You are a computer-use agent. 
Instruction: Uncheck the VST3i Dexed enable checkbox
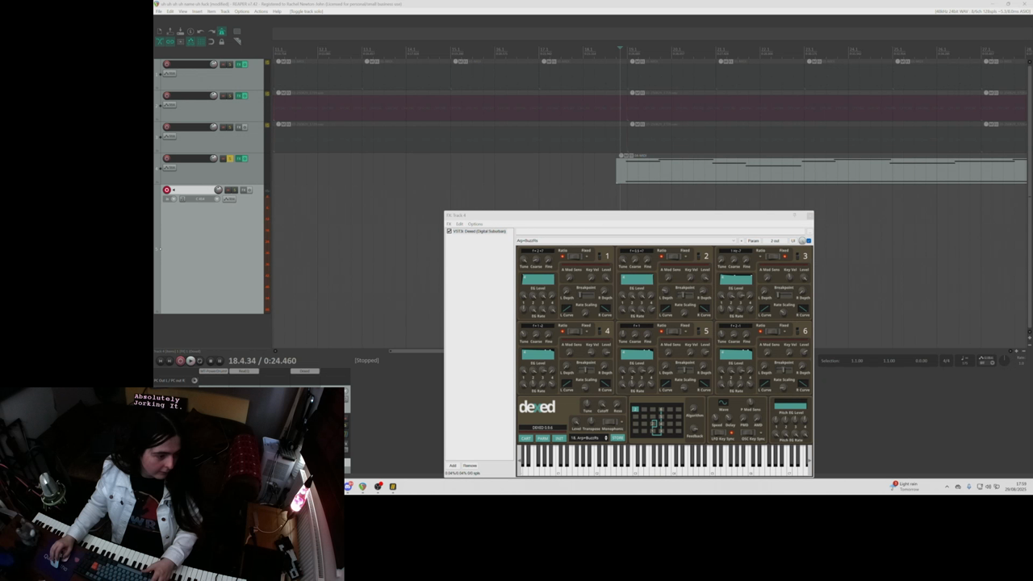click(x=450, y=231)
